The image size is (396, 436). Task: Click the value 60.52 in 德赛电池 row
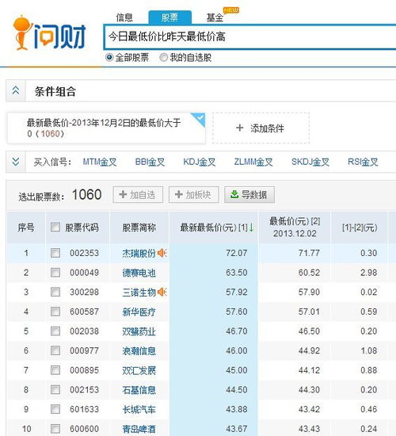[x=309, y=273]
